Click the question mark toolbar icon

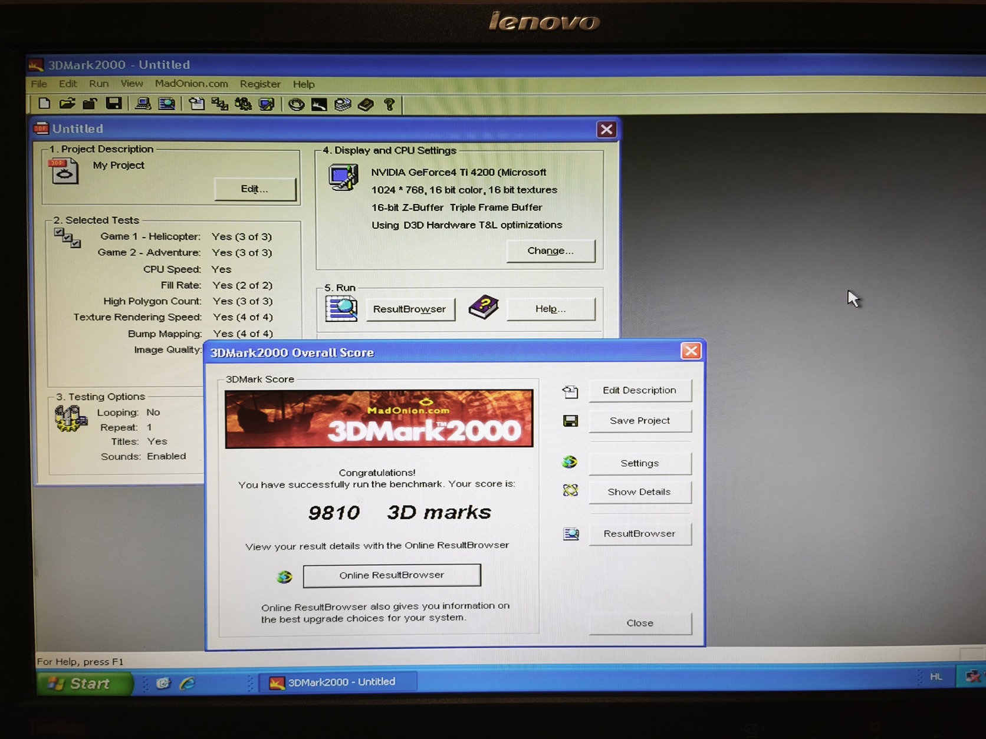(x=389, y=104)
